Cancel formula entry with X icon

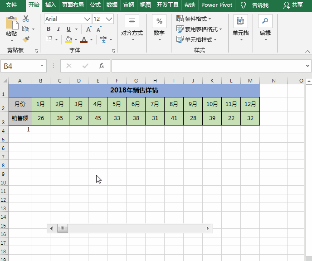(x=69, y=66)
